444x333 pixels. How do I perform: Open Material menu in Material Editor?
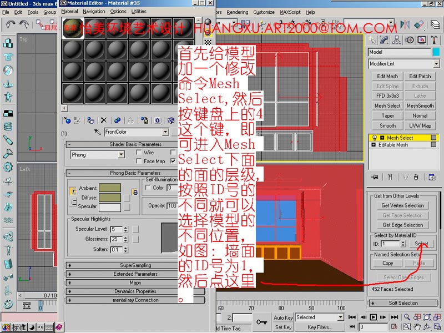point(69,11)
